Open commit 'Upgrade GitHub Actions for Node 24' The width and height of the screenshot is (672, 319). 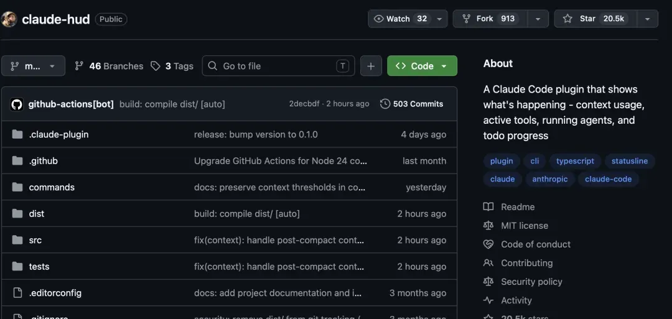(x=281, y=161)
